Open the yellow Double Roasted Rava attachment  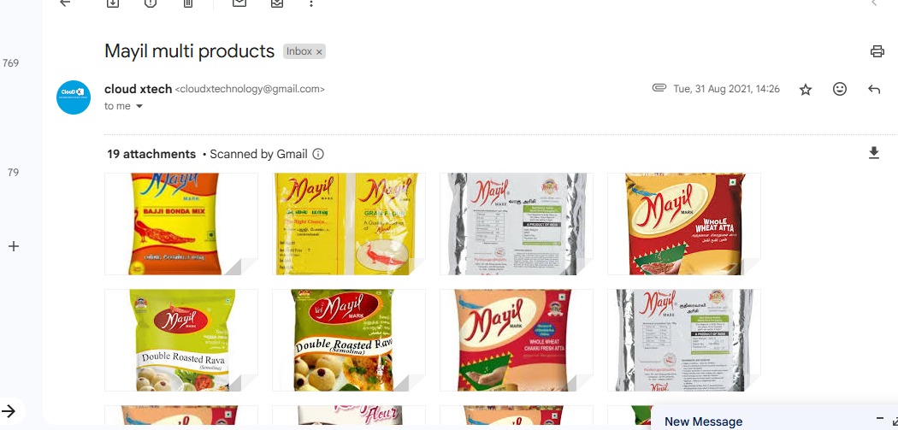[x=181, y=340]
